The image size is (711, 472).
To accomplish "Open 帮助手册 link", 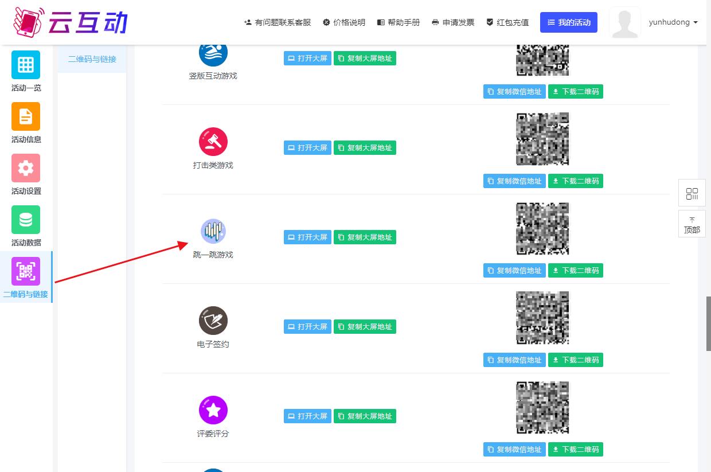I will [399, 22].
